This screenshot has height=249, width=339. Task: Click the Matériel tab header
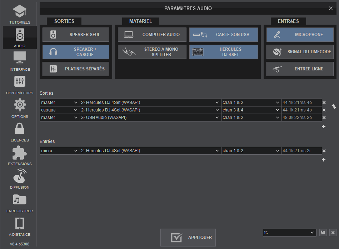pyautogui.click(x=140, y=21)
